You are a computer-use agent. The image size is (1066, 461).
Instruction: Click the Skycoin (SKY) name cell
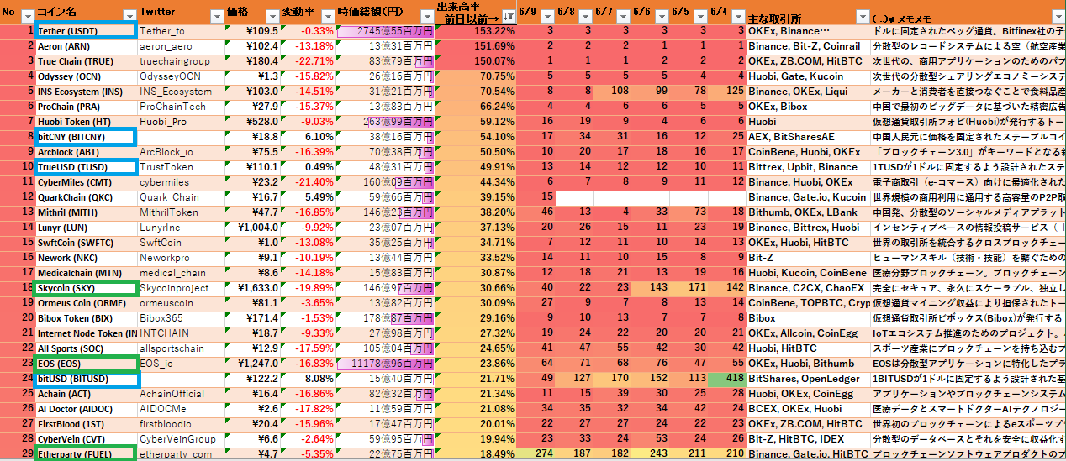[x=85, y=288]
